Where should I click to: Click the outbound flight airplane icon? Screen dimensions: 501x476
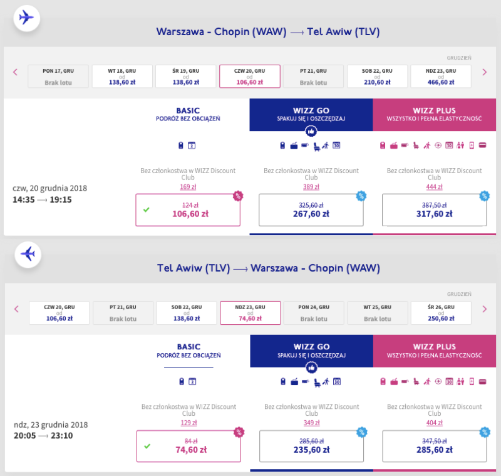[x=26, y=18]
